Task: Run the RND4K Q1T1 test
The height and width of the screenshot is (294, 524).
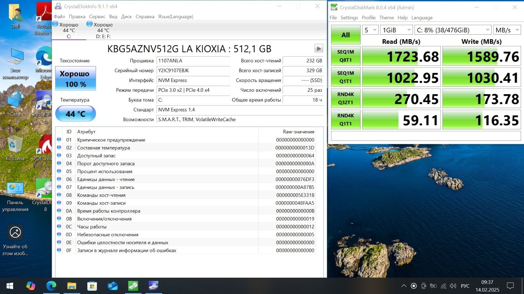Action: [x=346, y=120]
